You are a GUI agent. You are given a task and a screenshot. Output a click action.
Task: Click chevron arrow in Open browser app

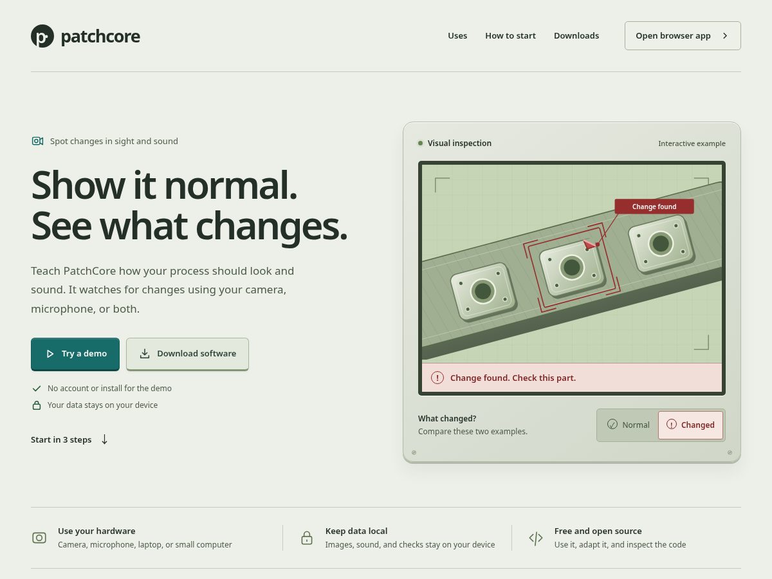pyautogui.click(x=725, y=36)
